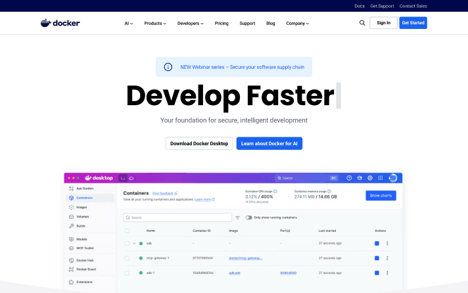Toggle Only show running containers switch

[248, 217]
